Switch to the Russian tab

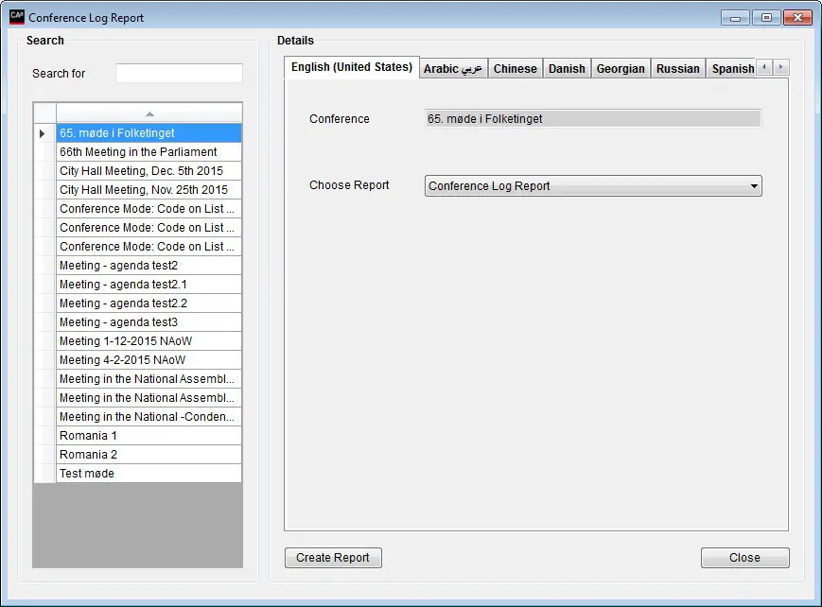click(677, 67)
